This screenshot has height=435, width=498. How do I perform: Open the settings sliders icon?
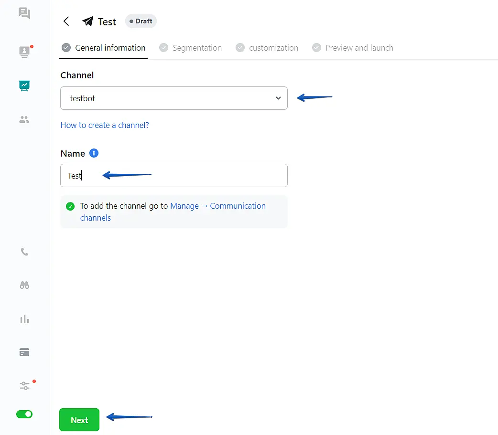click(x=24, y=386)
